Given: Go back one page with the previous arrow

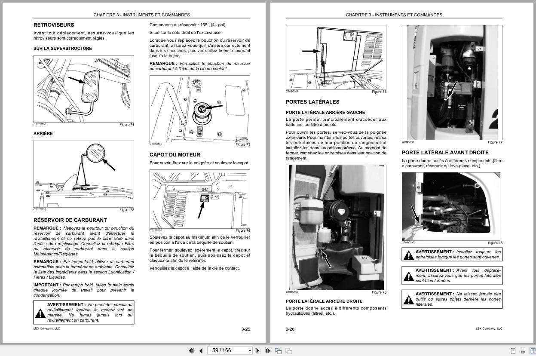Looking at the screenshot, I should pos(200,350).
